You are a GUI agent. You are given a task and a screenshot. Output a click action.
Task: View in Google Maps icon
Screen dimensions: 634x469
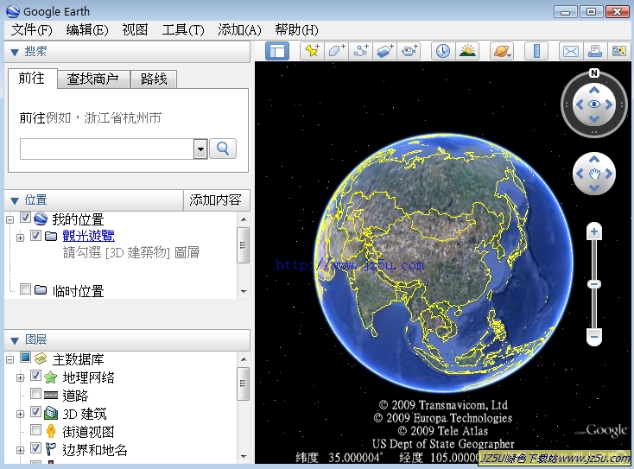click(619, 51)
